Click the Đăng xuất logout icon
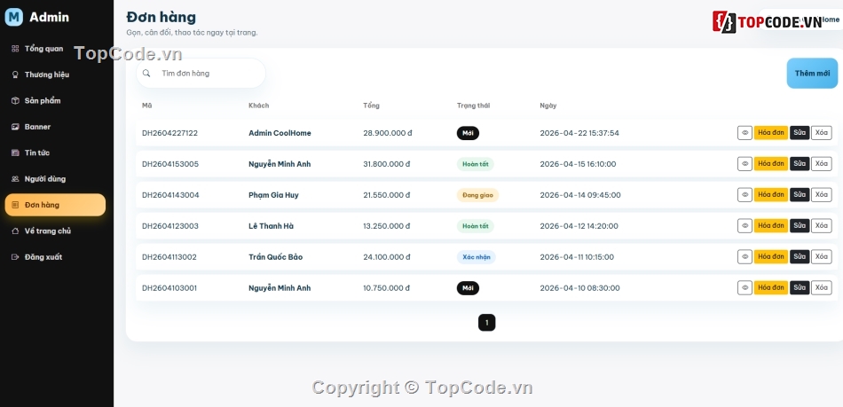The width and height of the screenshot is (843, 407). coord(15,257)
